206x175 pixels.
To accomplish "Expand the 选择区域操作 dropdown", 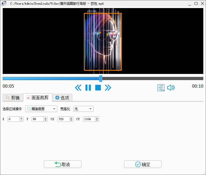I will pos(41,109).
